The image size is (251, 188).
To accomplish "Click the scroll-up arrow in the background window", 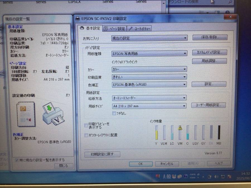I will (x=164, y=3).
